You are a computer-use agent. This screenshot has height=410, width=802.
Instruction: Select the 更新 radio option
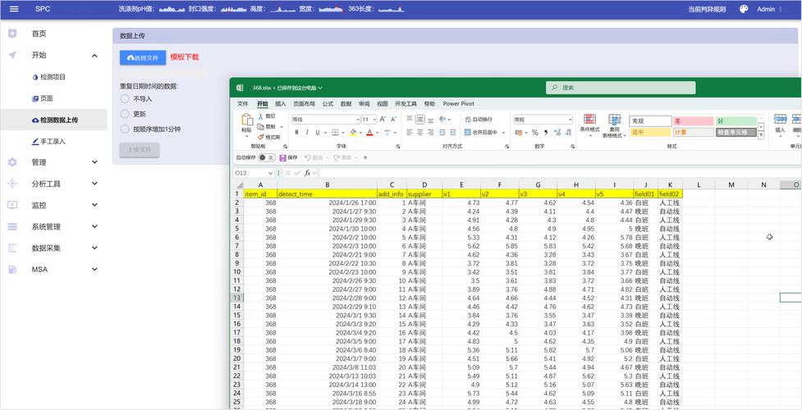click(126, 114)
